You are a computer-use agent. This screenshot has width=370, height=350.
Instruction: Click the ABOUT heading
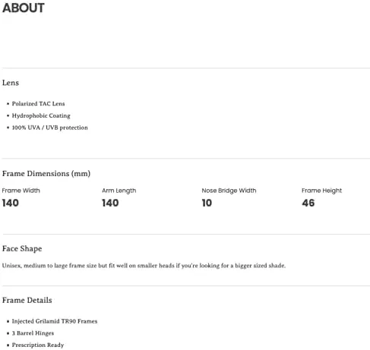[x=24, y=8]
